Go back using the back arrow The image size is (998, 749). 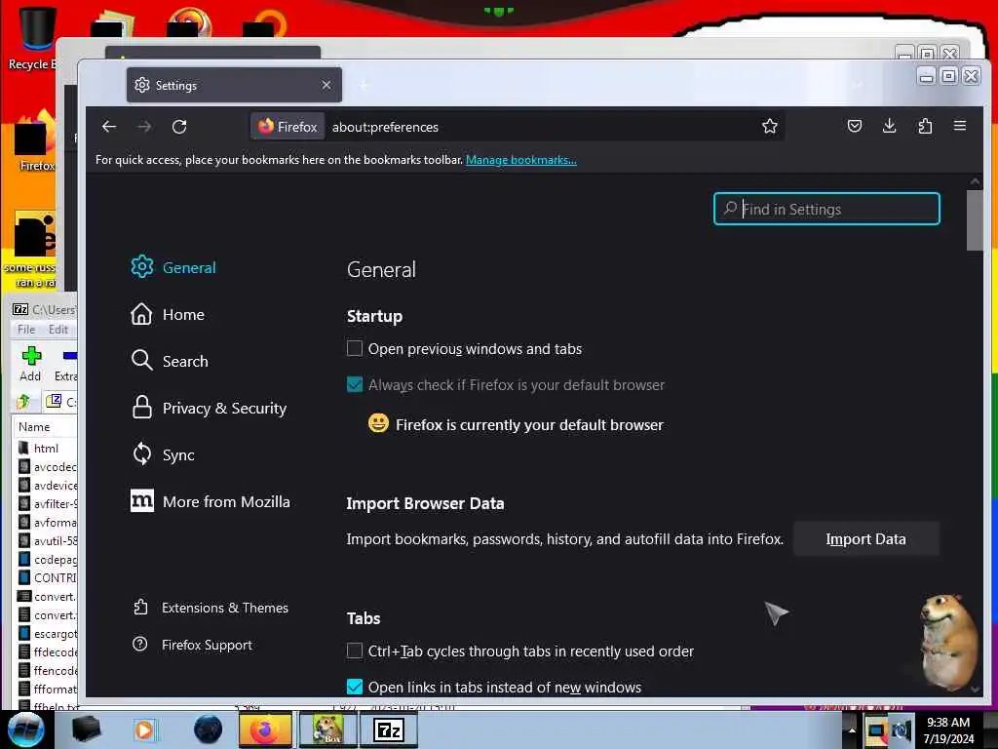109,127
